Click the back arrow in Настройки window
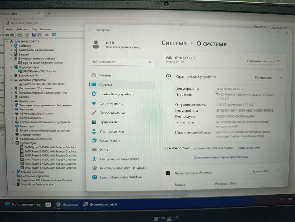The height and width of the screenshot is (222, 295). [91, 30]
